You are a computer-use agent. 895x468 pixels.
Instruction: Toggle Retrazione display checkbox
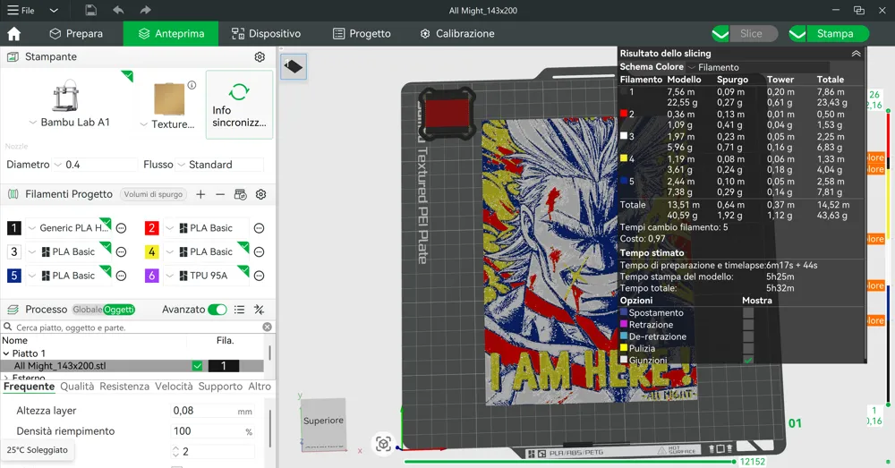click(748, 325)
